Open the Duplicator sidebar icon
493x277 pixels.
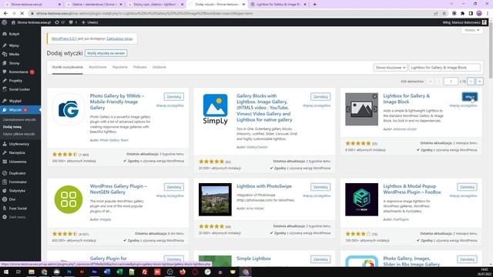[x=5, y=173]
